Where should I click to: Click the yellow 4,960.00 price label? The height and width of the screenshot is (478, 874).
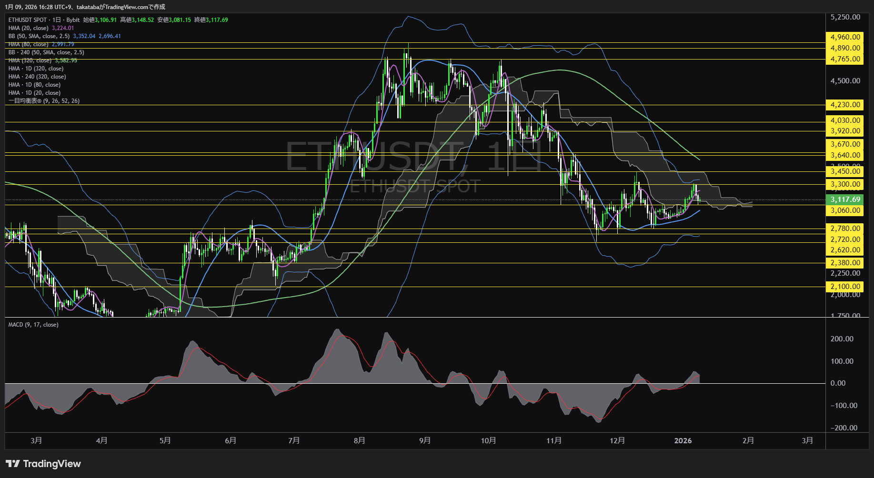(845, 37)
